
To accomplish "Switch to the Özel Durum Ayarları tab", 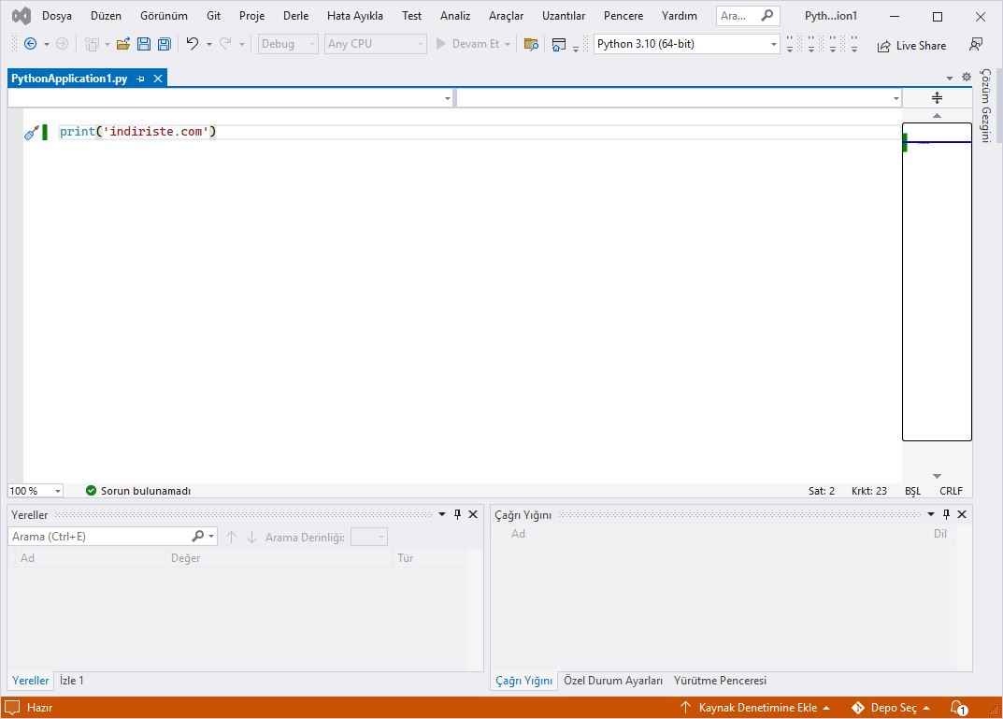I will point(613,681).
